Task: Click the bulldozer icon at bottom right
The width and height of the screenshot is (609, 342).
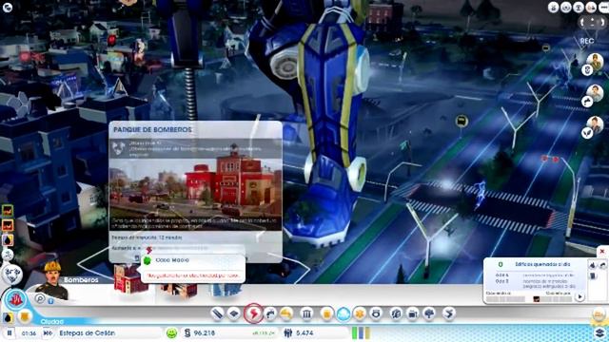Action: [599, 314]
